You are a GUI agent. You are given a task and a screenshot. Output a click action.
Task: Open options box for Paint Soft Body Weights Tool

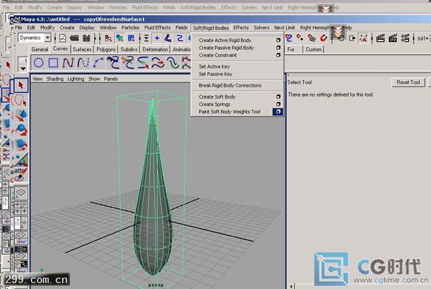click(x=278, y=112)
